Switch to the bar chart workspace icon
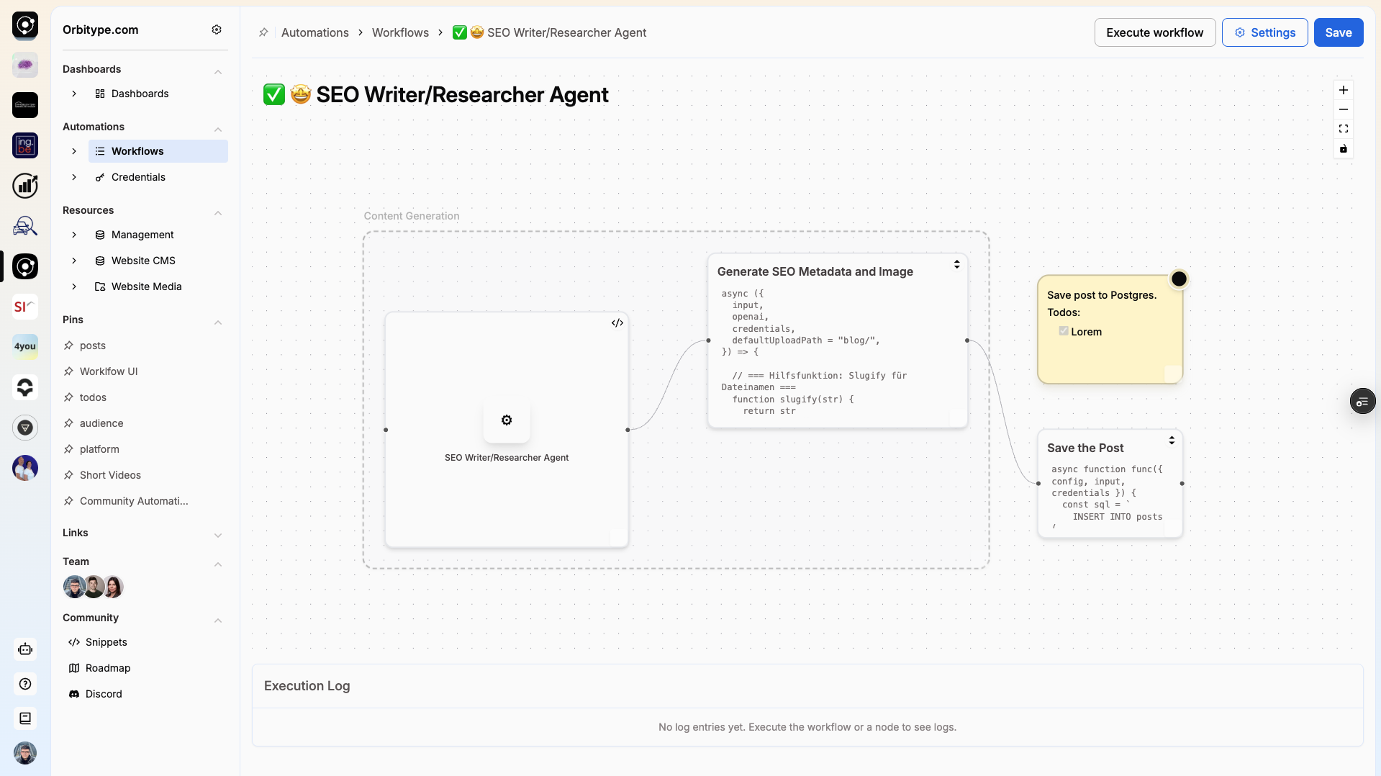 (25, 186)
